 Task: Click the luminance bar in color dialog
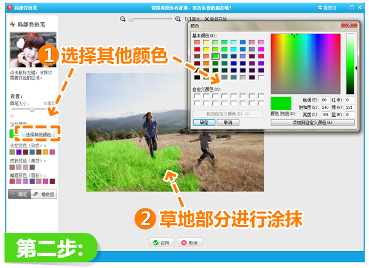pyautogui.click(x=351, y=68)
